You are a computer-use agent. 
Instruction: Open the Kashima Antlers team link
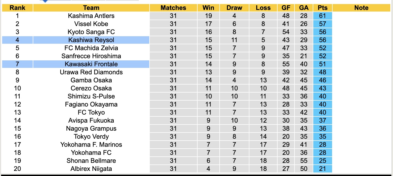pyautogui.click(x=91, y=16)
